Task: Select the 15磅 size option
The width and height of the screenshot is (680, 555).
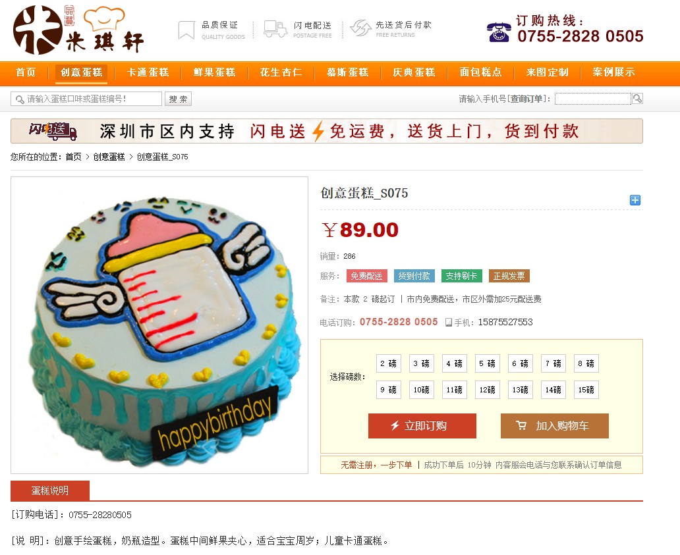Action: (x=586, y=390)
